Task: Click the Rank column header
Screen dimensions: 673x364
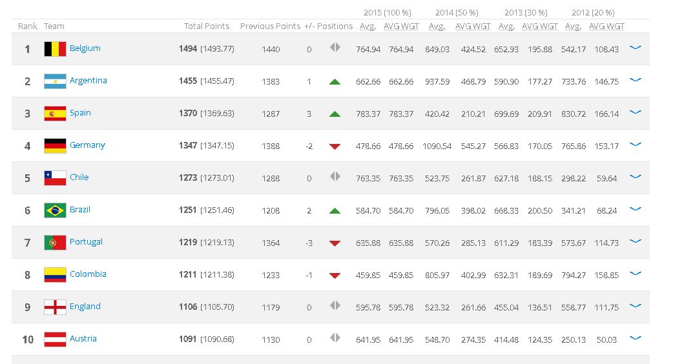Action: click(x=28, y=26)
